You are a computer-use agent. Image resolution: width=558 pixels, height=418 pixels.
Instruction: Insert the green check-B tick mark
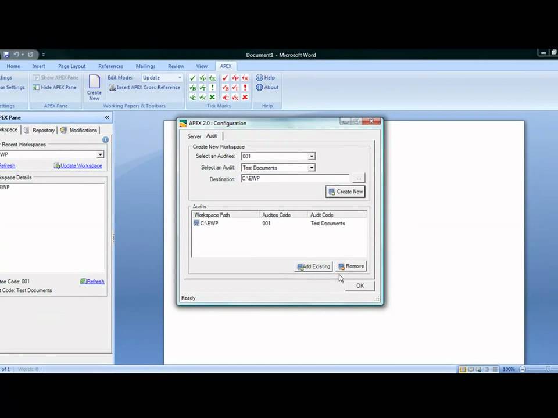193,88
